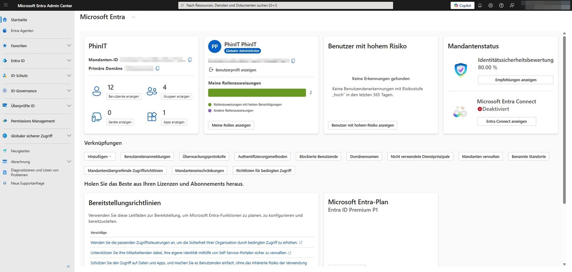Open the notifications bell
572x272 pixels.
480,5
